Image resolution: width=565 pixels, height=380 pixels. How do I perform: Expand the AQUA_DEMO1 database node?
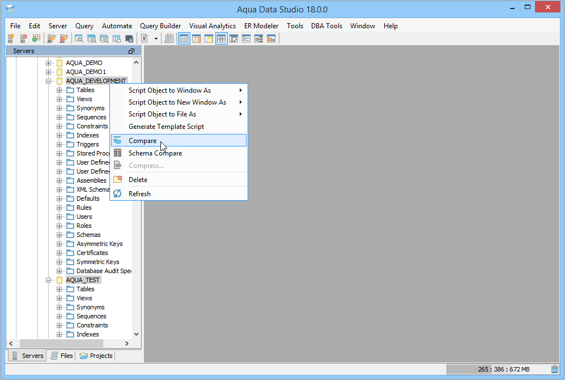pyautogui.click(x=48, y=72)
